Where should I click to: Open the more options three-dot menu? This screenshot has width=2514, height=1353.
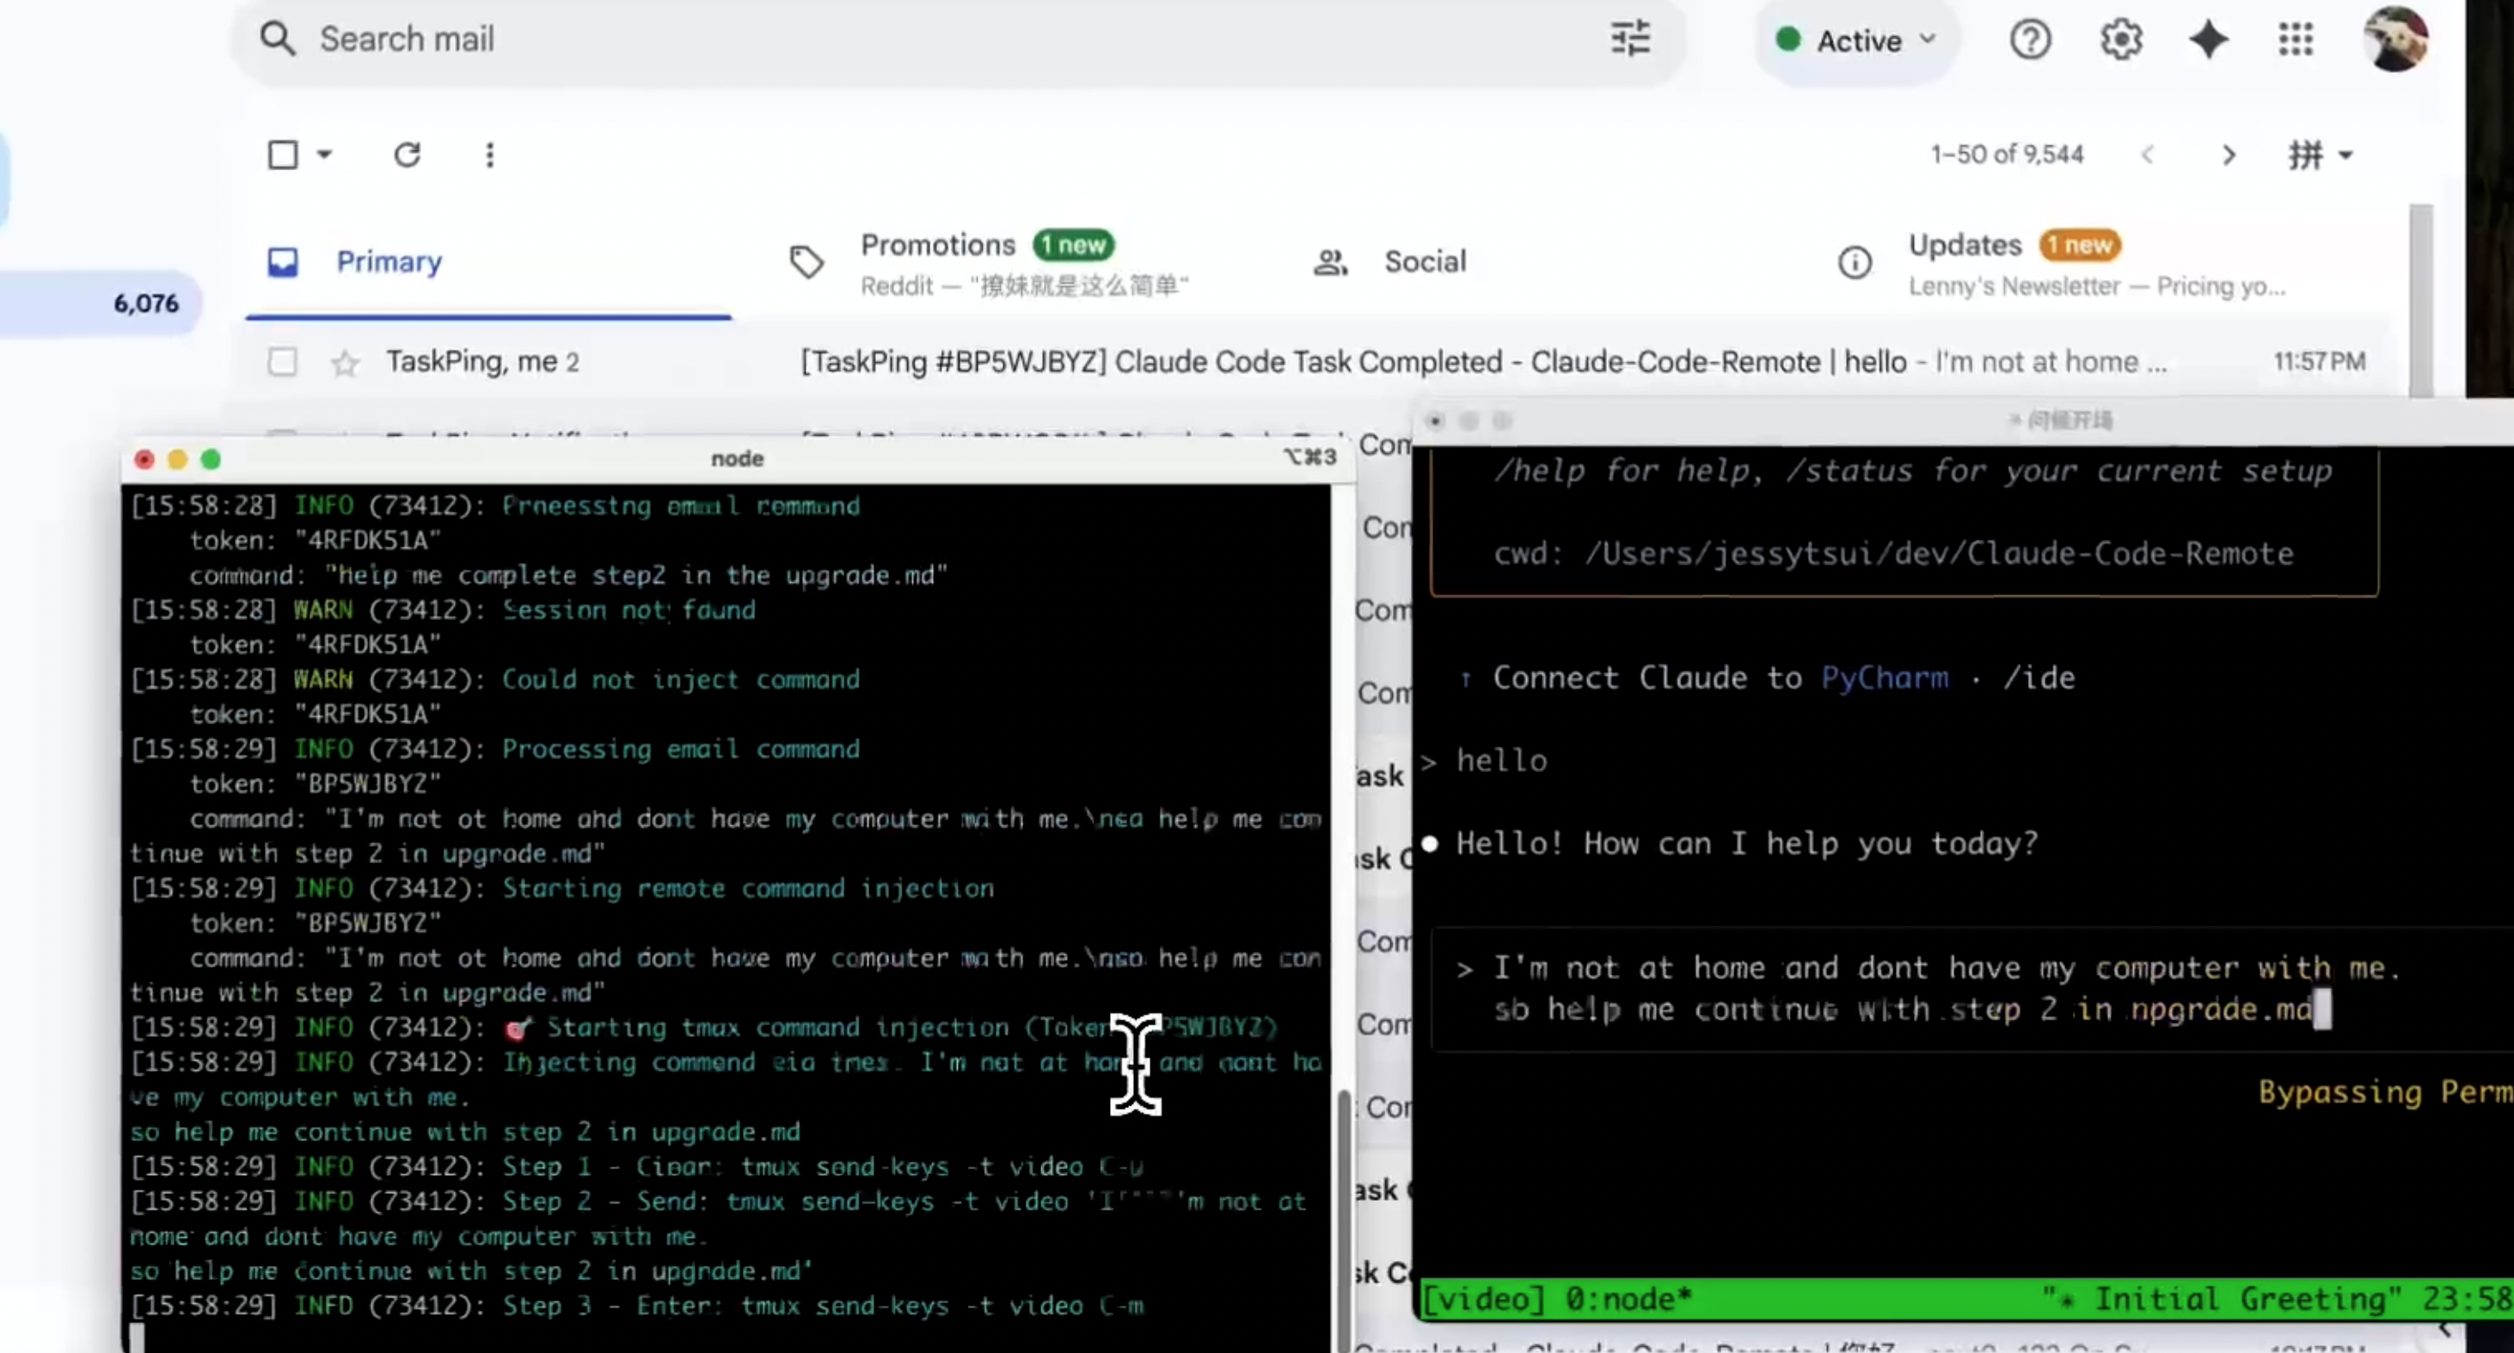click(x=489, y=155)
